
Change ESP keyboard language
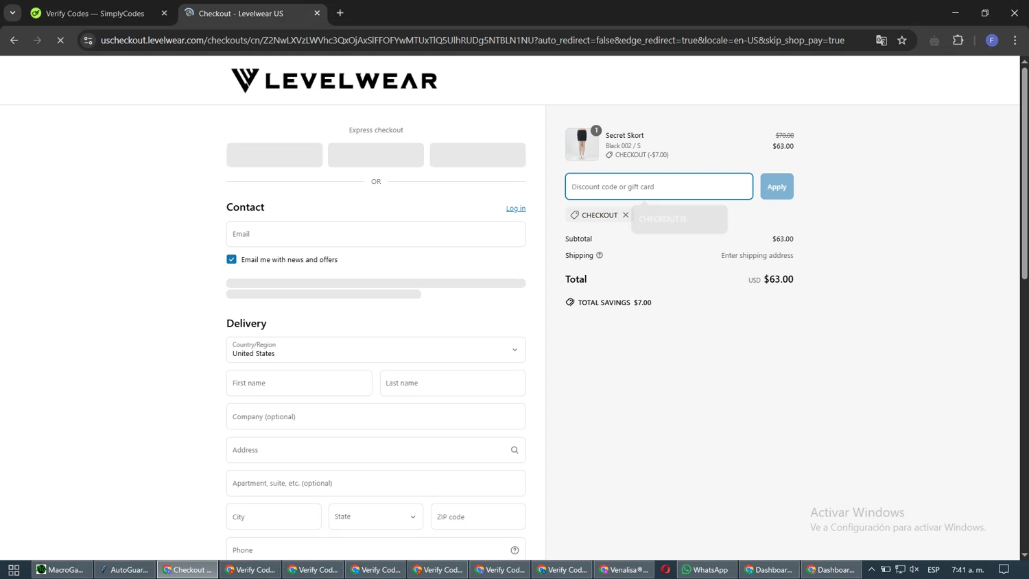click(934, 569)
